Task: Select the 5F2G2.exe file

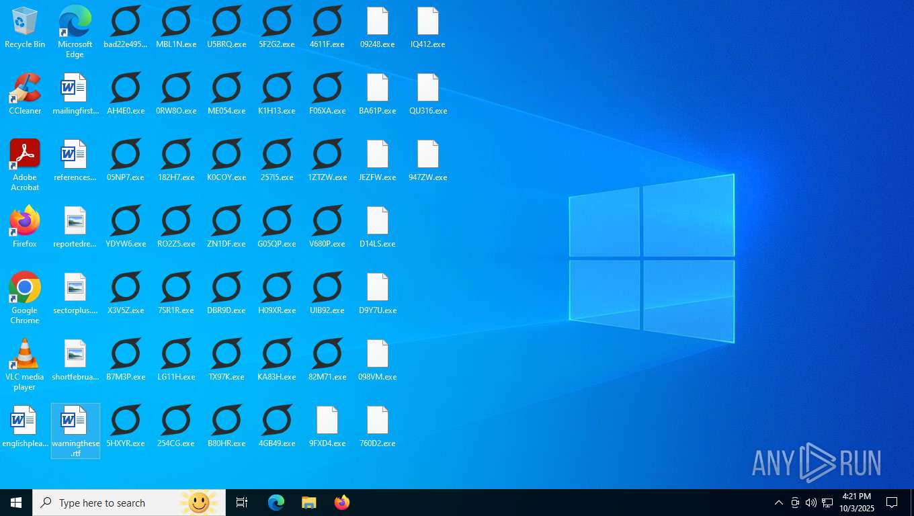Action: click(277, 28)
